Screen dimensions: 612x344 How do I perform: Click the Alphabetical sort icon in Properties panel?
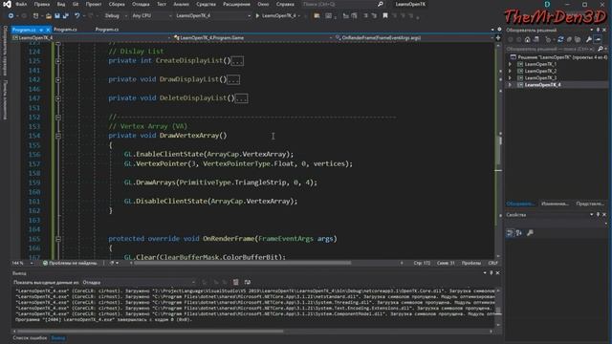point(519,233)
